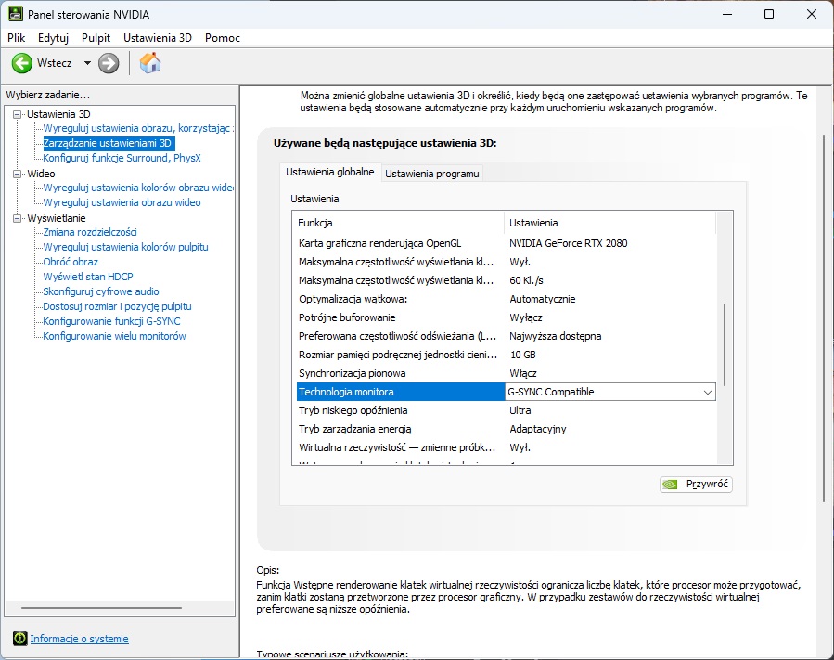The width and height of the screenshot is (834, 660).
Task: Collapse the Wyświetlanie tree node
Action: (x=18, y=218)
